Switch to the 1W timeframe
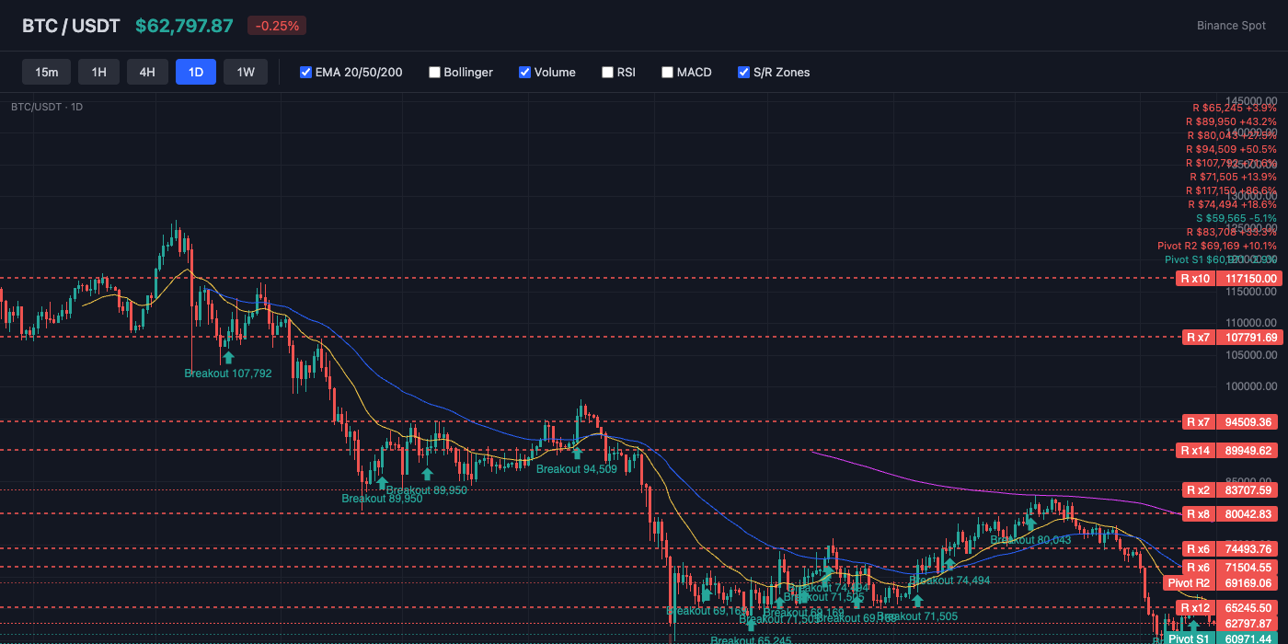1288x644 pixels. 246,72
